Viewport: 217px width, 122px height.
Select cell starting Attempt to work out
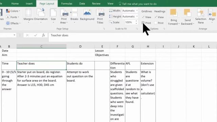pyautogui.click(x=81, y=96)
